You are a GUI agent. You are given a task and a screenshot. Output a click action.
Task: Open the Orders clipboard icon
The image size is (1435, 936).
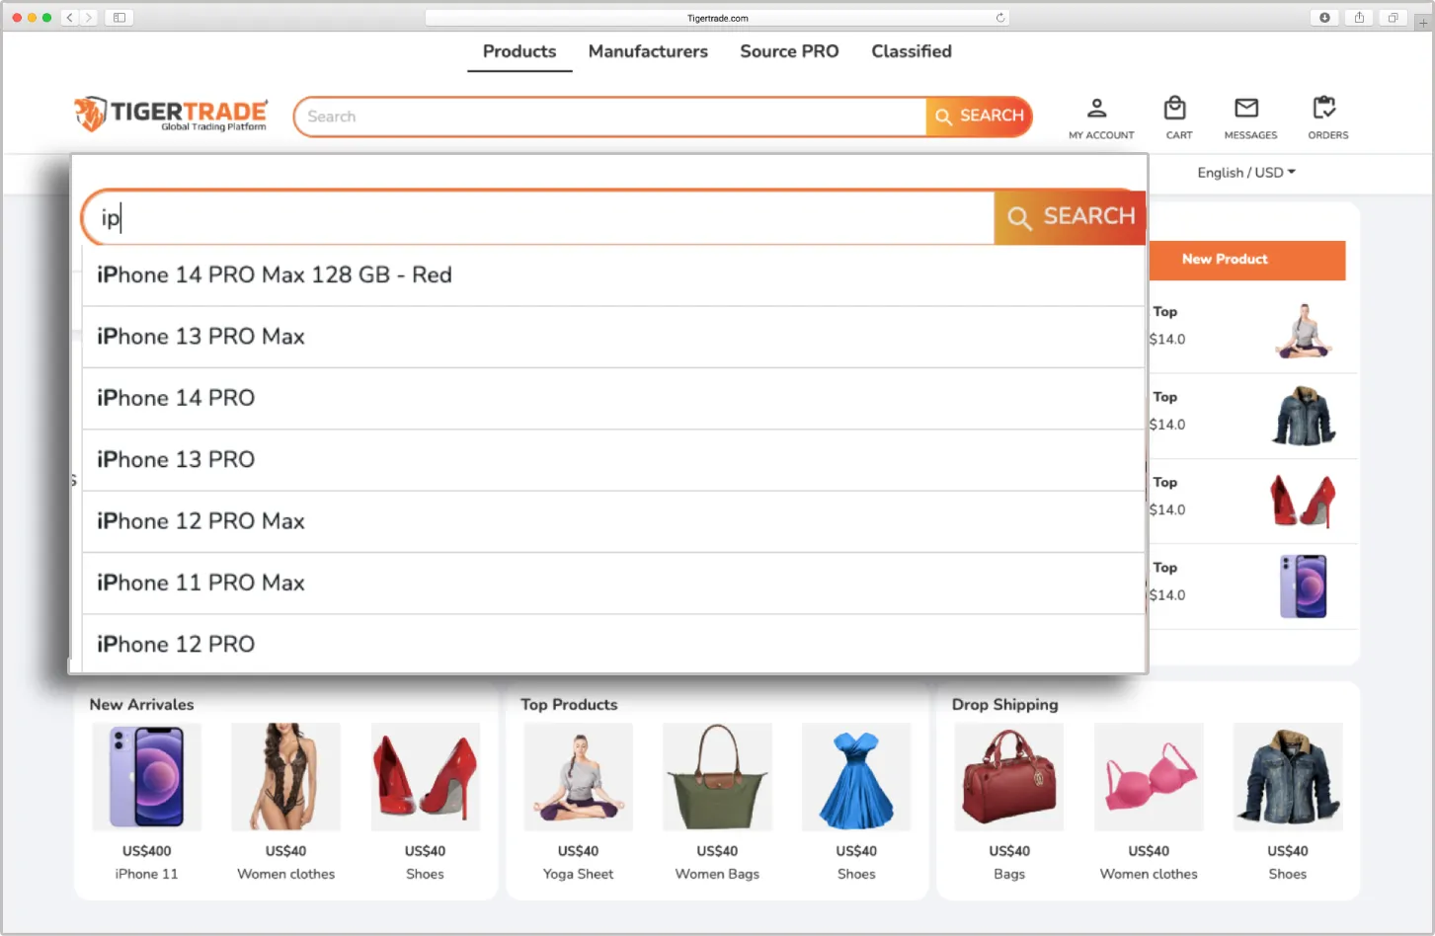(x=1323, y=108)
